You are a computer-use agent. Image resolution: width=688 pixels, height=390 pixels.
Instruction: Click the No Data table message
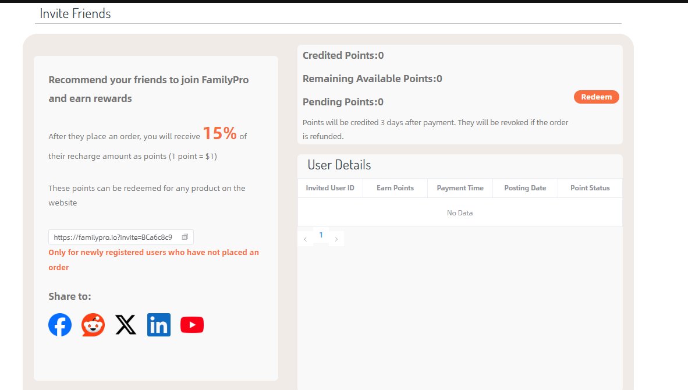(460, 213)
